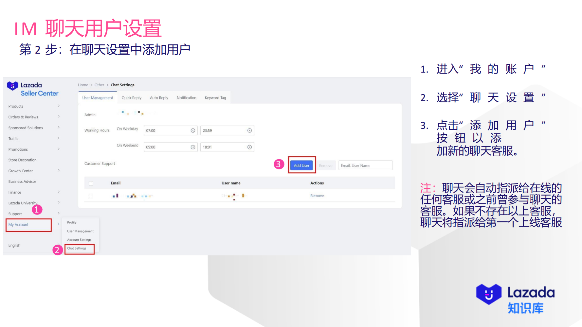Go to Home in breadcrumb
582x327 pixels.
tap(83, 85)
